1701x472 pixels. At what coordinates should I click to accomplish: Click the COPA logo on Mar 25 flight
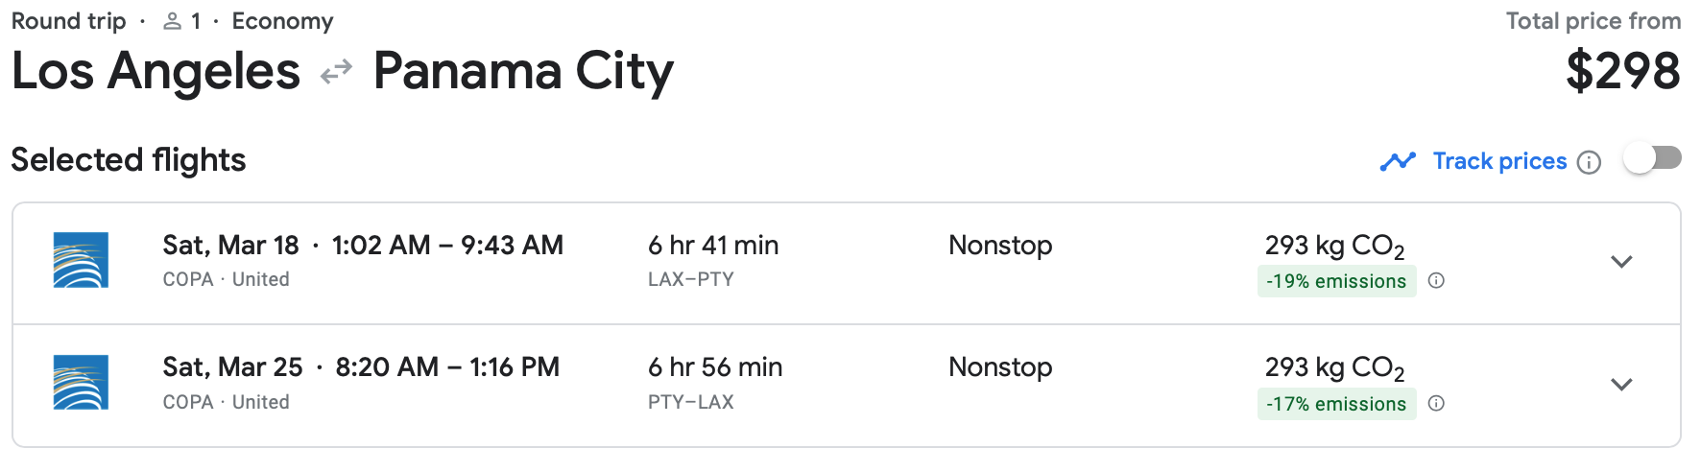[81, 382]
